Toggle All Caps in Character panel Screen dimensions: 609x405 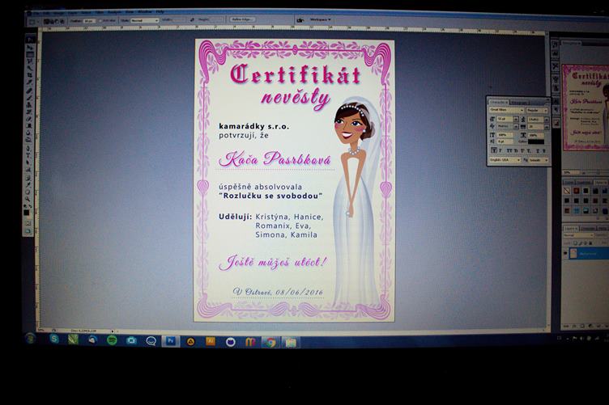(x=509, y=150)
